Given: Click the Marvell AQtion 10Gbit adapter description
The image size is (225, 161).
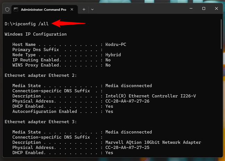Looking at the screenshot, I should coord(153,142).
